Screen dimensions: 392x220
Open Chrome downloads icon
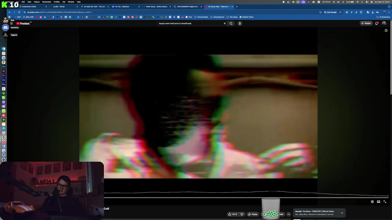[x=373, y=12]
